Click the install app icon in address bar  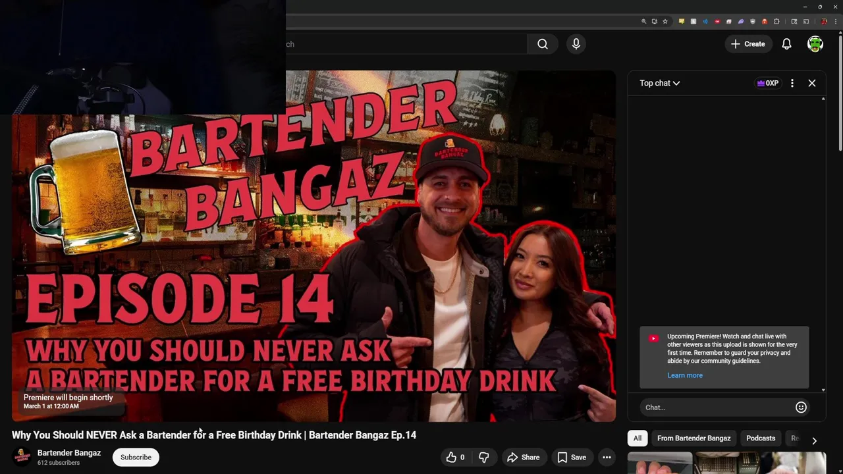(655, 21)
